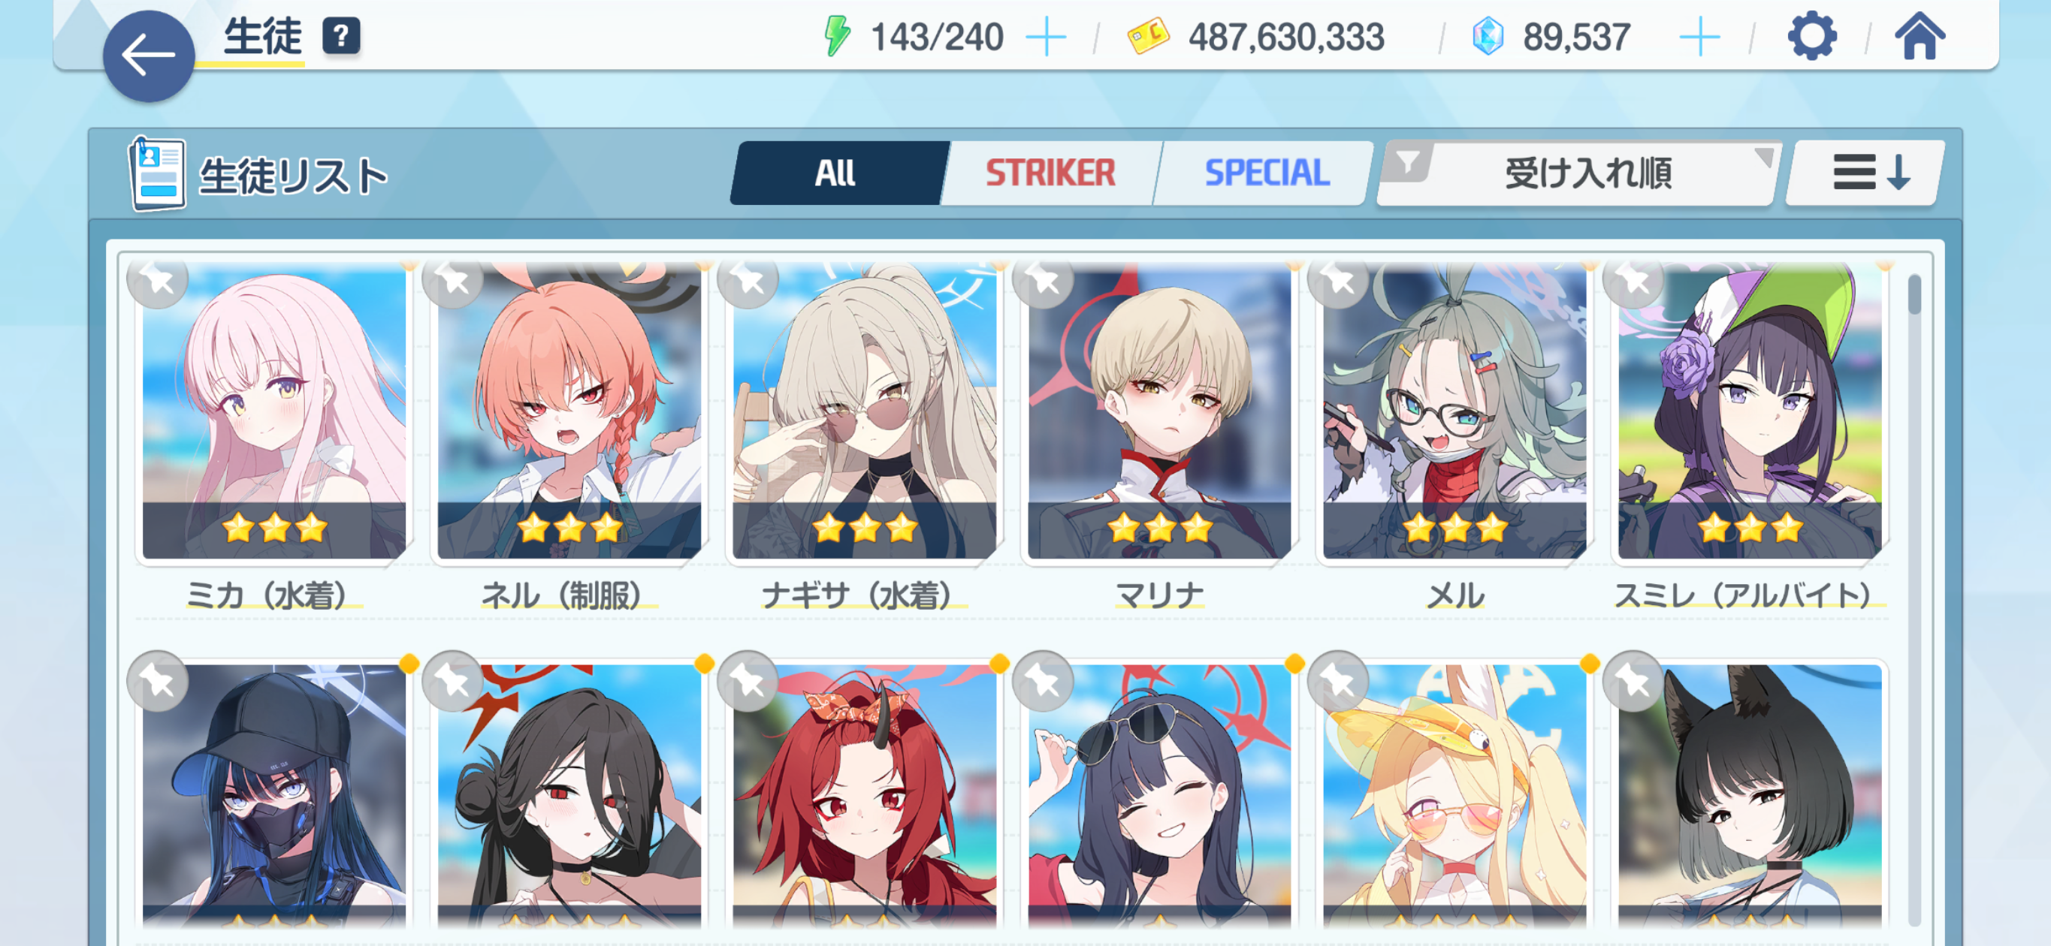Switch to the SPECIAL tab

click(1266, 173)
